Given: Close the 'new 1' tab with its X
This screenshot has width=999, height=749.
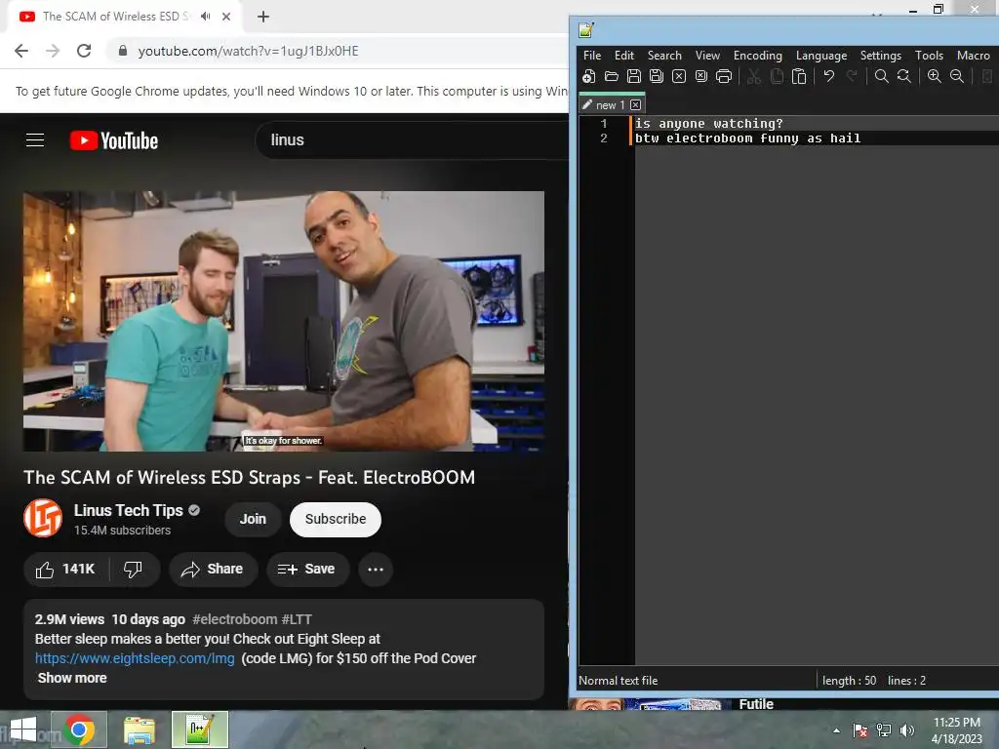Looking at the screenshot, I should (x=635, y=104).
